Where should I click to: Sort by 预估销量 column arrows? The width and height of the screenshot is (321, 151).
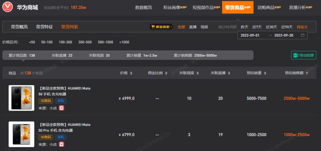tap(265, 73)
